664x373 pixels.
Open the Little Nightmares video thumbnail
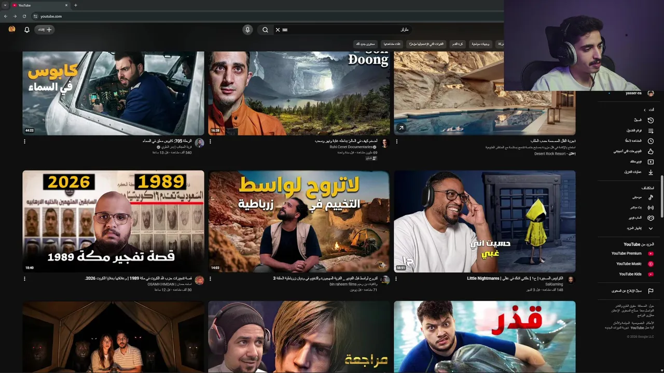tap(485, 221)
